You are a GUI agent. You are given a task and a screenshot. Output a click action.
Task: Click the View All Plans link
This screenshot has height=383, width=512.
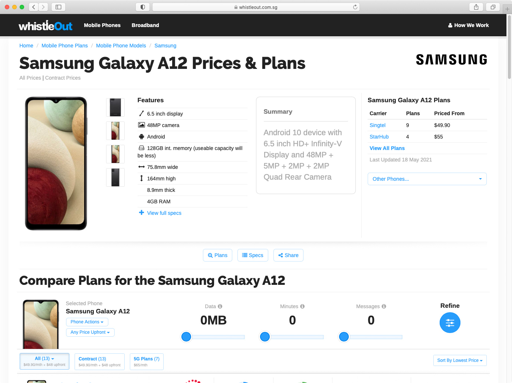[x=387, y=148]
